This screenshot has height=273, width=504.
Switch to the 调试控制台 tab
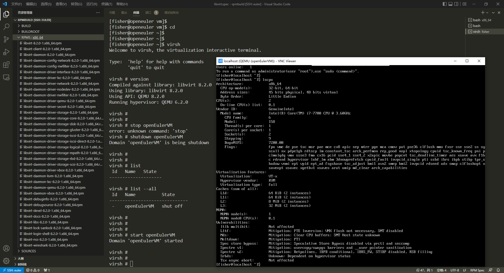pyautogui.click(x=171, y=13)
